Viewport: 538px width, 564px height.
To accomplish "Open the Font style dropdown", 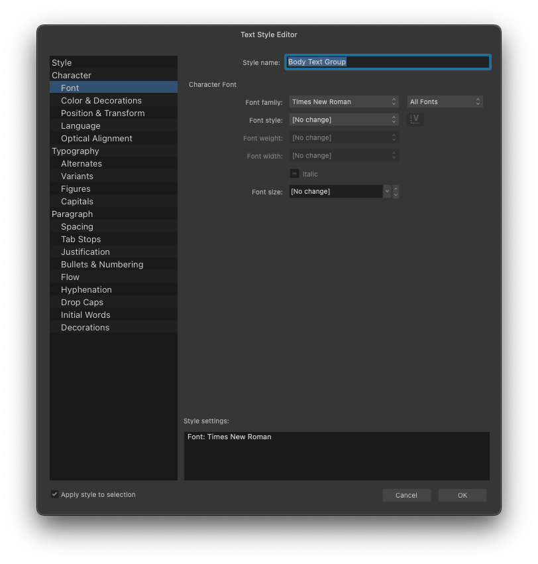I will pyautogui.click(x=343, y=119).
